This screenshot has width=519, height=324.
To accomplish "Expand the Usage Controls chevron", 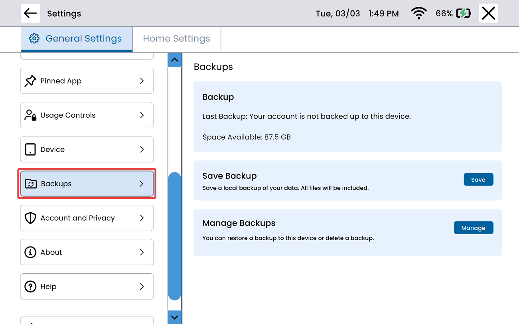I will click(142, 115).
